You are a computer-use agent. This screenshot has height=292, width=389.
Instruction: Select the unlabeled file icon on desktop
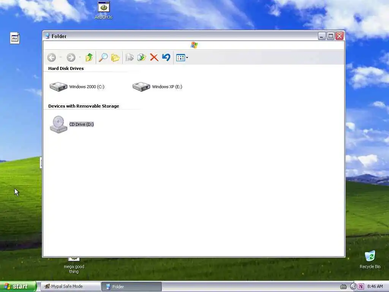[x=15, y=38]
